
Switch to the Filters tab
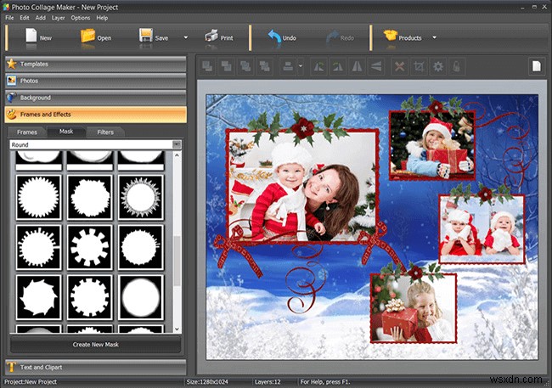pyautogui.click(x=105, y=132)
